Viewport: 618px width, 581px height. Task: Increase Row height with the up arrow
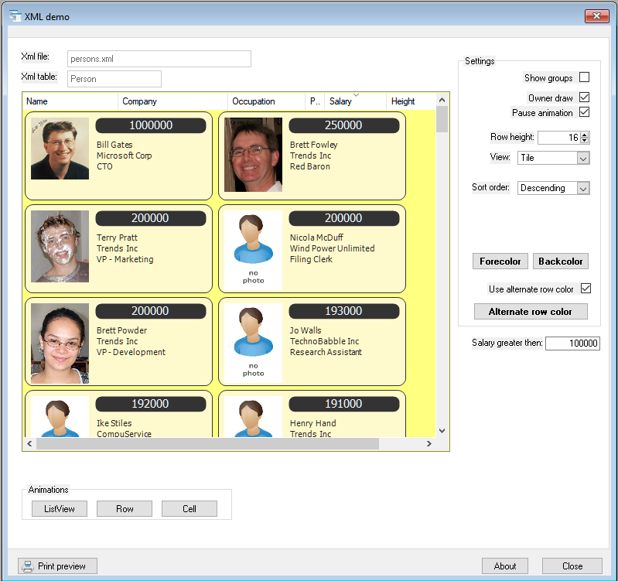584,134
